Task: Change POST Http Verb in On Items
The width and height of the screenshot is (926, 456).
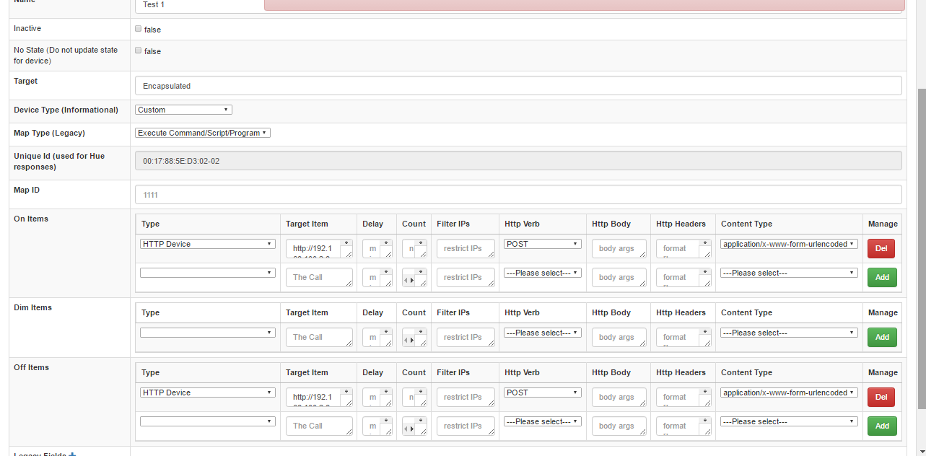Action: click(543, 244)
